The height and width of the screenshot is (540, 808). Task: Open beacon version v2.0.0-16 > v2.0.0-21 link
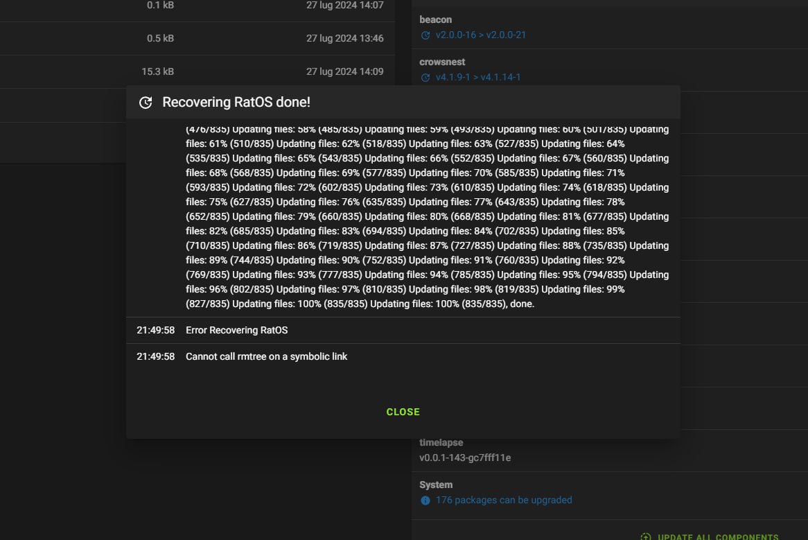point(481,35)
